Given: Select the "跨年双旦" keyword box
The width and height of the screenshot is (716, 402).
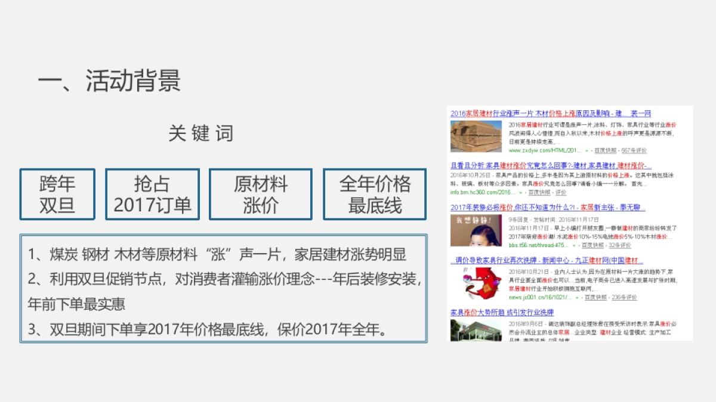Looking at the screenshot, I should coord(58,194).
